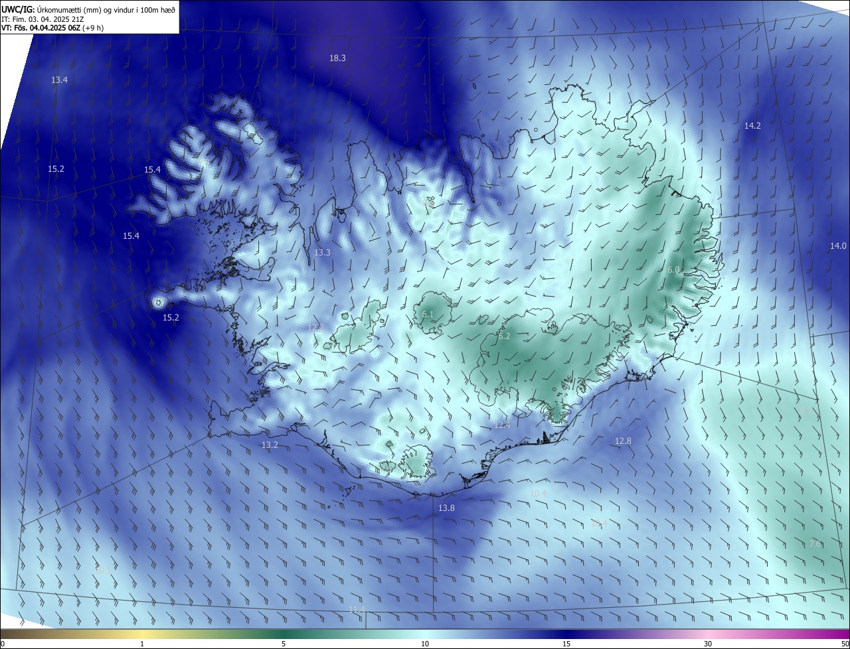Select the 14.0 value label
The height and width of the screenshot is (649, 850).
coord(838,246)
